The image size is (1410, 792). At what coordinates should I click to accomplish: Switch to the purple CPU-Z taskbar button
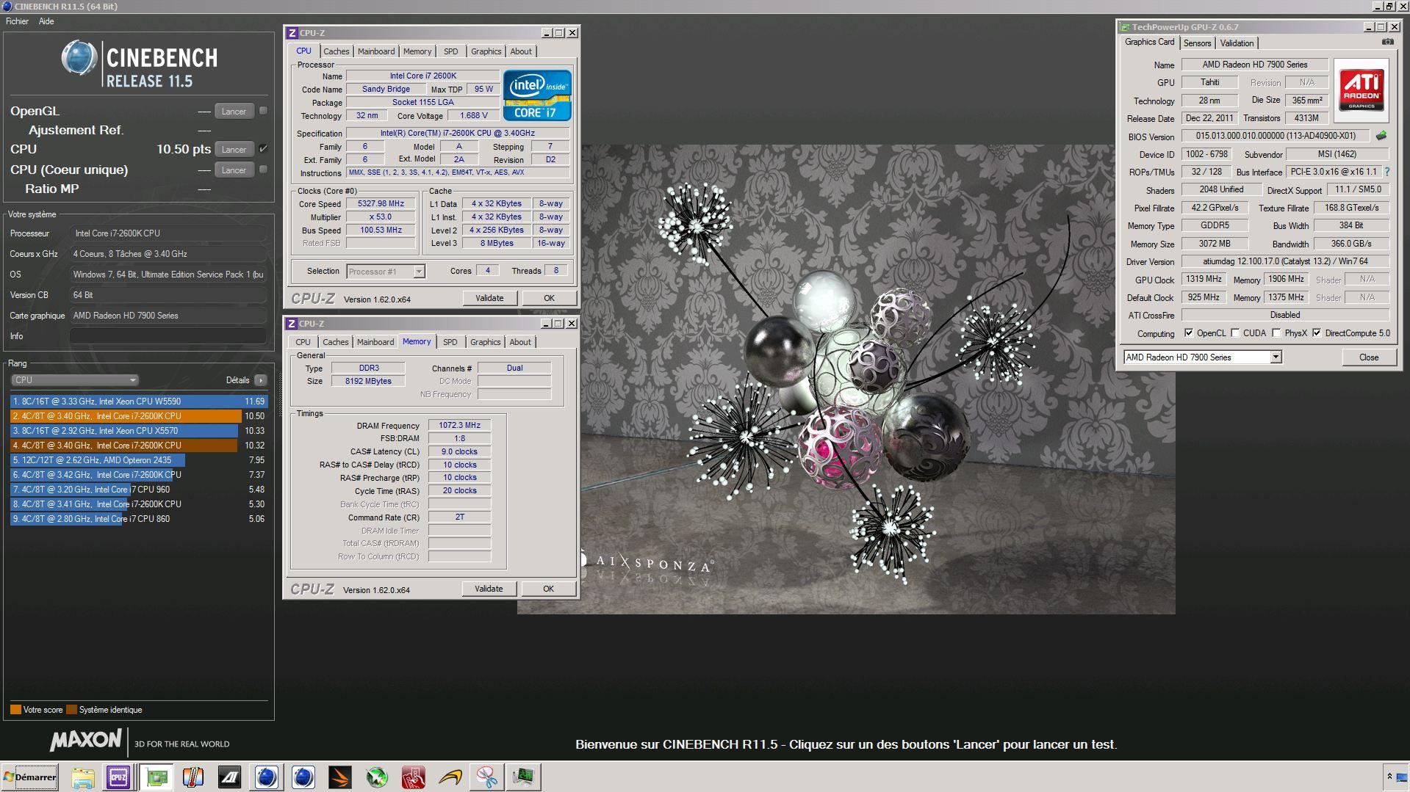click(x=118, y=777)
